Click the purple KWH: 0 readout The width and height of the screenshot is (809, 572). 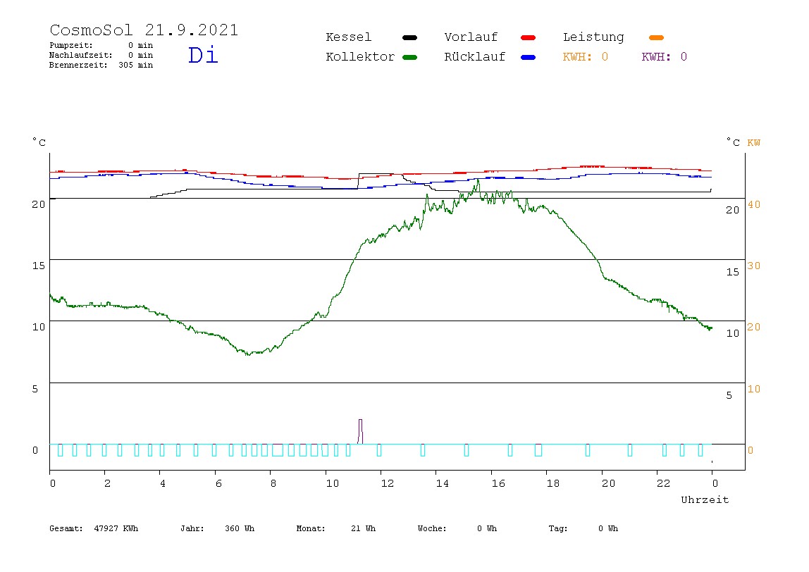(x=665, y=57)
